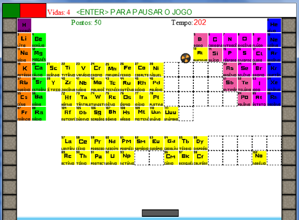Click the pink B (Boro) tile

coord(200,40)
